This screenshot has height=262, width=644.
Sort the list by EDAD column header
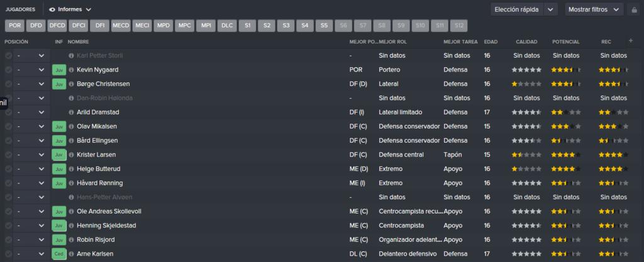[490, 42]
